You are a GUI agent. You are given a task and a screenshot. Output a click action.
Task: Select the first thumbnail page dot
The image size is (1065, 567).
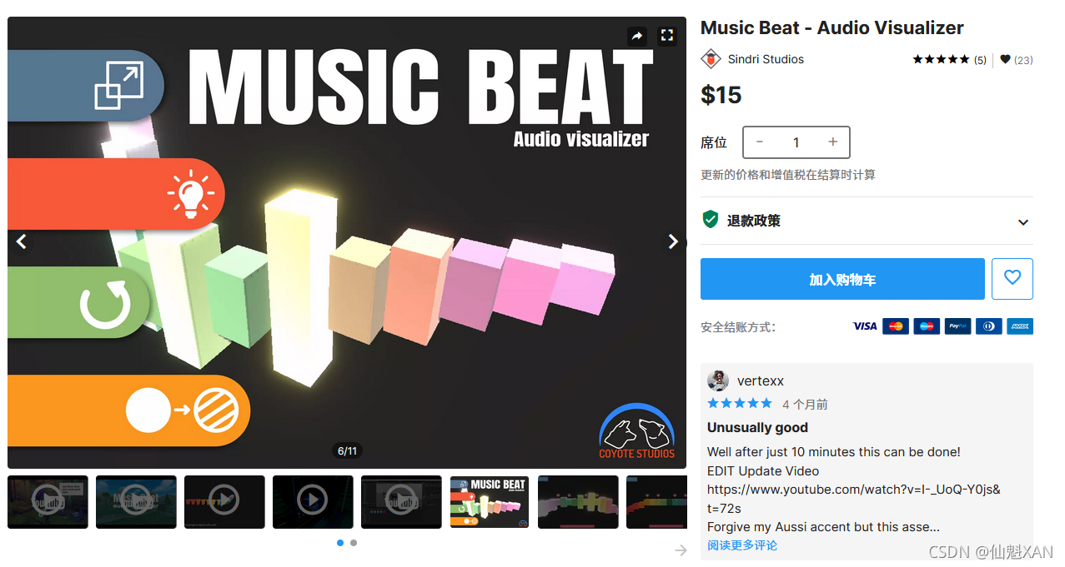[x=340, y=543]
